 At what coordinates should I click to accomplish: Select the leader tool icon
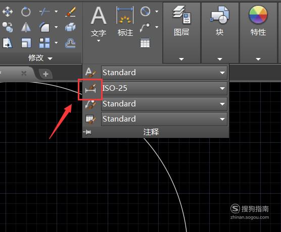coord(145,27)
